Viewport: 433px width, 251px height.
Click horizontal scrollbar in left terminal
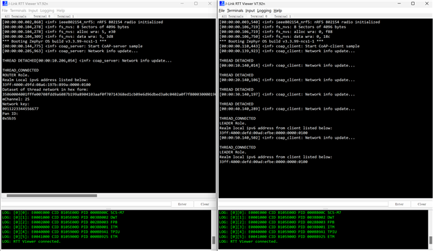click(51, 196)
